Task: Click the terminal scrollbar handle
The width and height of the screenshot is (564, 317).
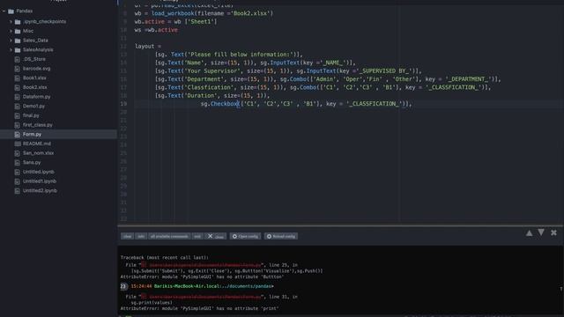Action: (560, 289)
